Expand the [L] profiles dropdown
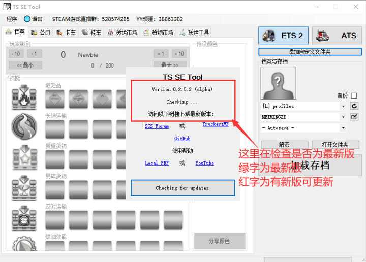Viewport: 366px width, 262px height. click(343, 106)
